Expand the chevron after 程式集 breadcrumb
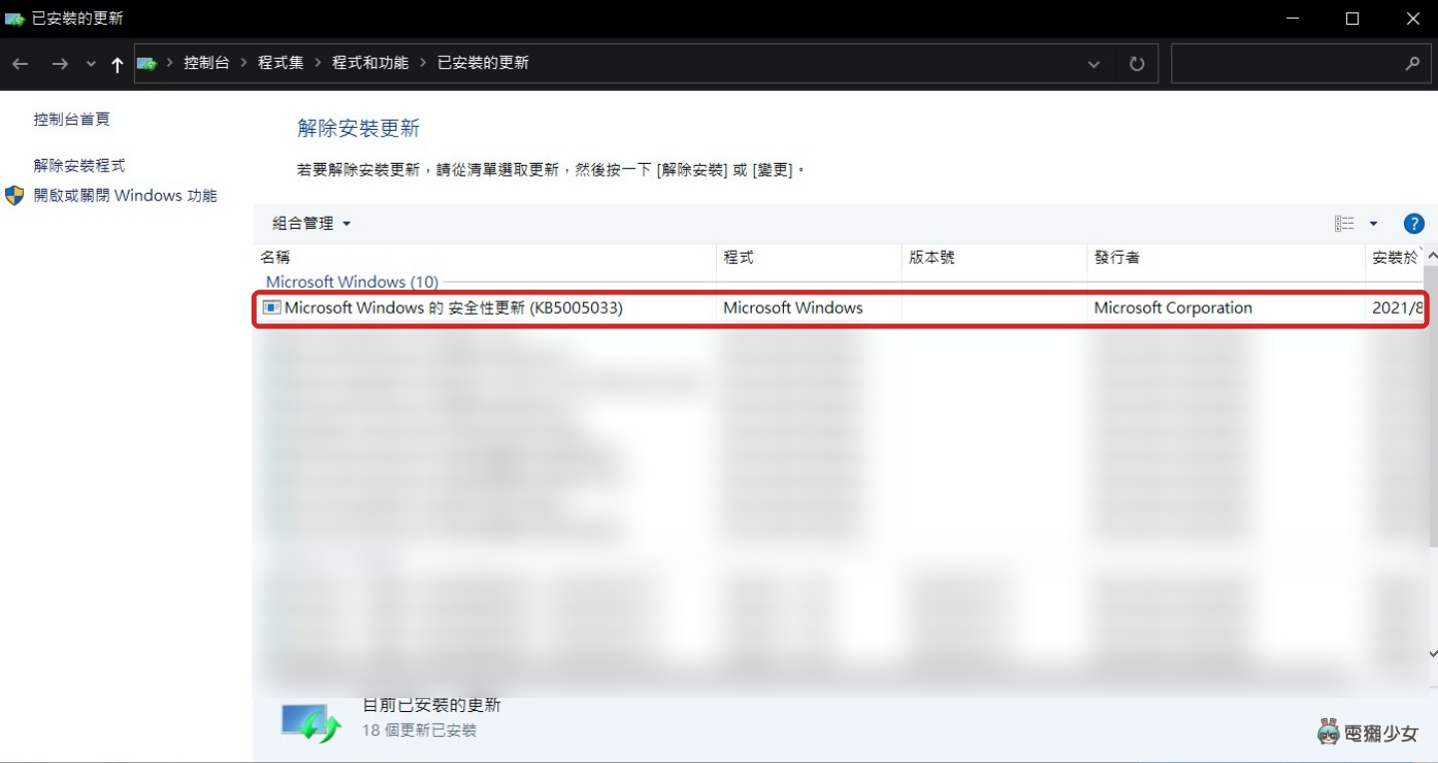The image size is (1438, 763). (x=318, y=63)
